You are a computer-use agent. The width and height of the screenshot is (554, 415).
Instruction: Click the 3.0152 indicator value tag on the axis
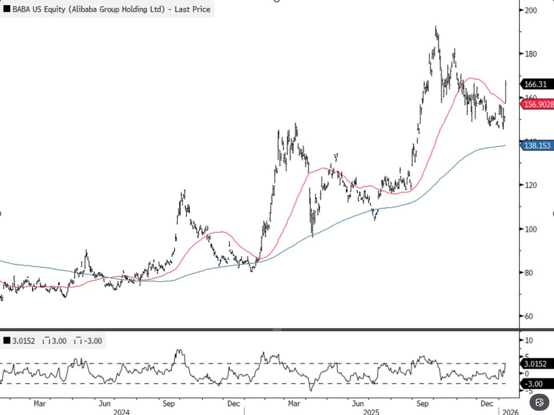click(x=536, y=364)
